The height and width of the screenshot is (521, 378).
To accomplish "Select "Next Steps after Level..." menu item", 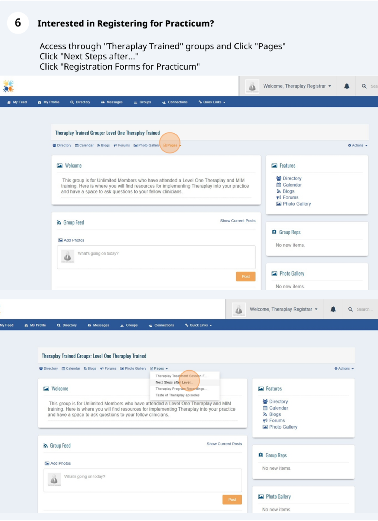I will pos(174,382).
